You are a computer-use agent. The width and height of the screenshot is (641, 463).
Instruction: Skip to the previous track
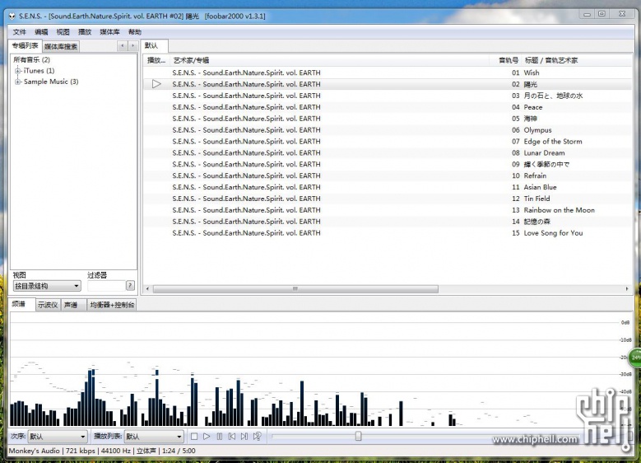point(232,437)
